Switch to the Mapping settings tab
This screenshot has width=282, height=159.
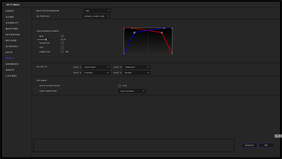(x=12, y=29)
